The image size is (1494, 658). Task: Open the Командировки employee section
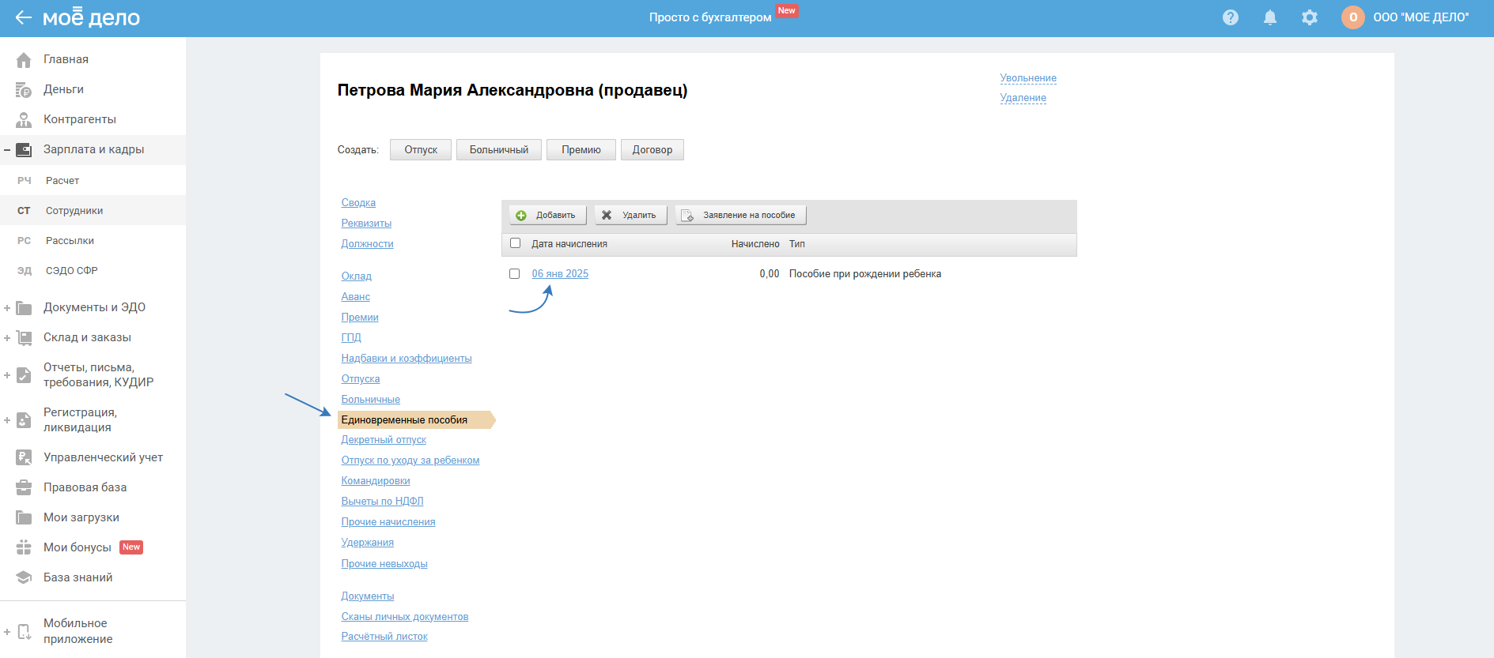click(376, 481)
